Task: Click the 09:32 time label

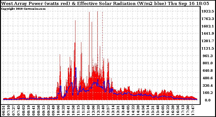Action: (x=48, y=110)
